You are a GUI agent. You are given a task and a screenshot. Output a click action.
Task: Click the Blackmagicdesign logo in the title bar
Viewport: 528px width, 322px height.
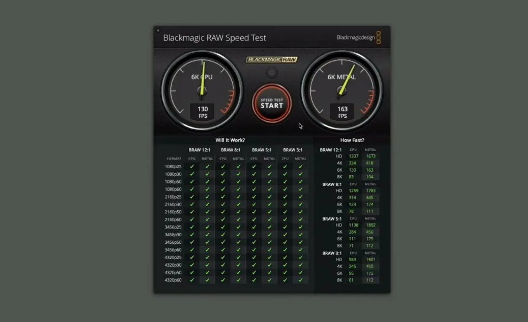click(356, 37)
